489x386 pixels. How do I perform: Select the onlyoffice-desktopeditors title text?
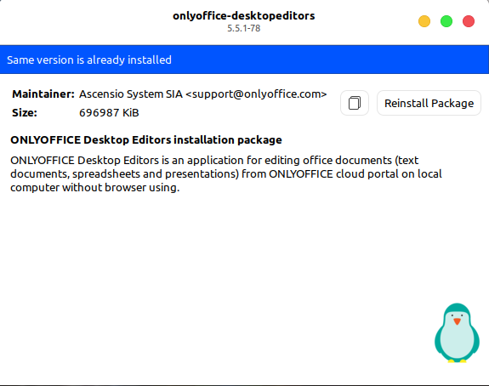coord(244,15)
